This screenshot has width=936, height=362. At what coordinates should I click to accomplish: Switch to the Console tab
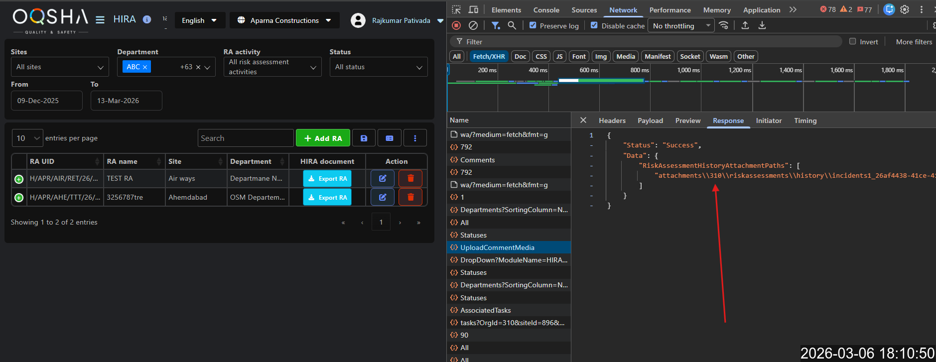tap(546, 10)
